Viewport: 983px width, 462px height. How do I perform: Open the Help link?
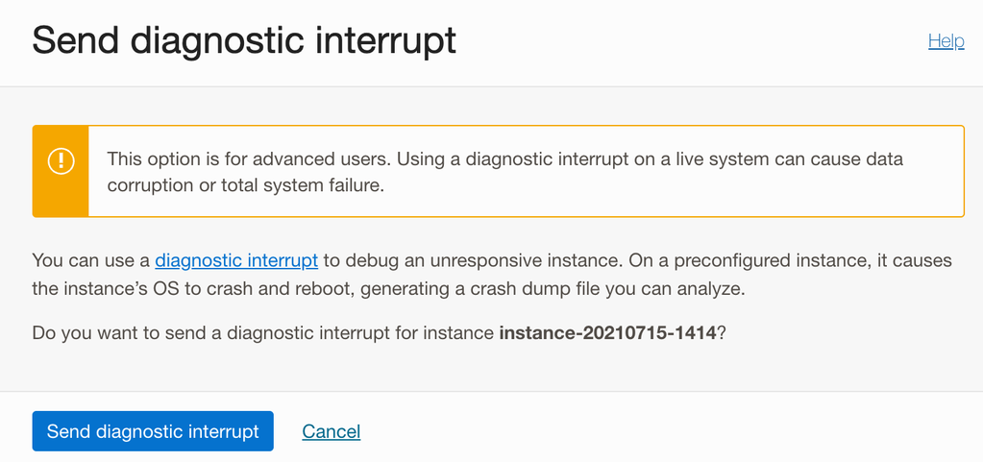(x=946, y=41)
